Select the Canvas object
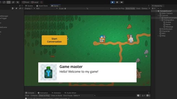 (165, 15)
